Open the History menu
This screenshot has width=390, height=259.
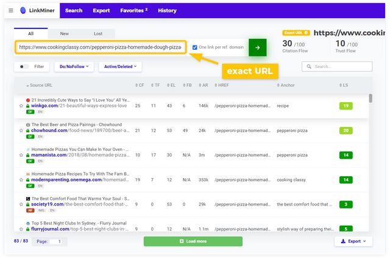pos(167,10)
